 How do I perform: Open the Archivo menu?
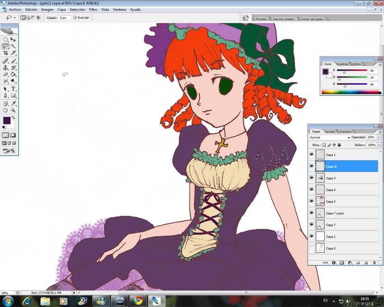pos(15,9)
